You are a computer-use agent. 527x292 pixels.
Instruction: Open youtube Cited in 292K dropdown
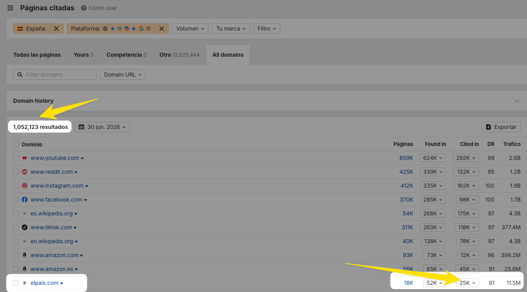pos(465,158)
